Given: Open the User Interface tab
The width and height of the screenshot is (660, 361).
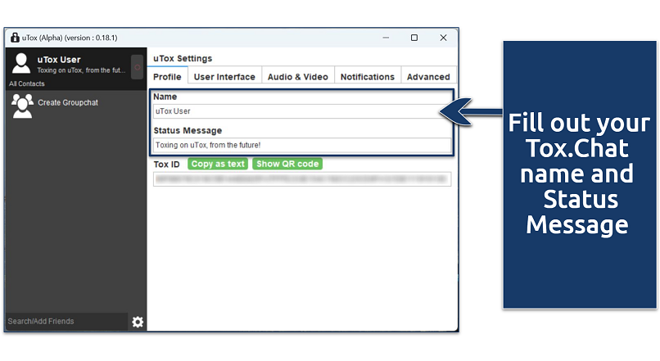Looking at the screenshot, I should pyautogui.click(x=224, y=77).
